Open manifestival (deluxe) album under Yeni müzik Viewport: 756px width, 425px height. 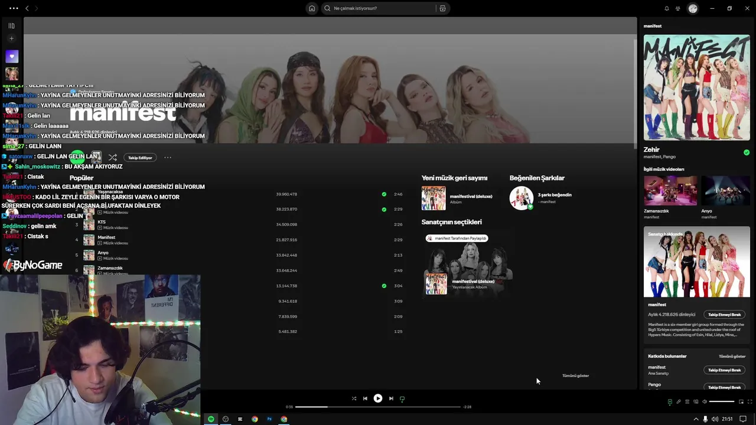pos(458,198)
